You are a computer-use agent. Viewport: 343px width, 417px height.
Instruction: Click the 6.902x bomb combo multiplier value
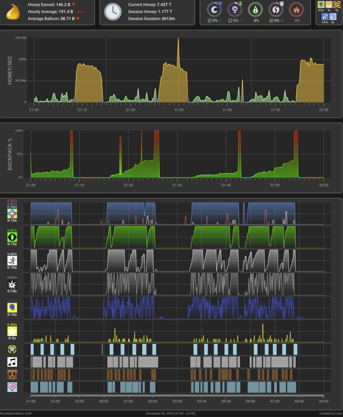tap(12, 277)
